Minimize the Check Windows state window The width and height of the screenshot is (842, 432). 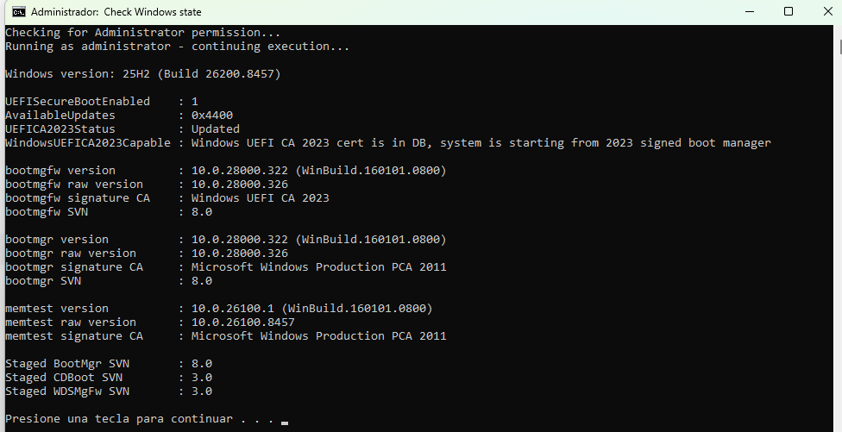click(x=751, y=12)
